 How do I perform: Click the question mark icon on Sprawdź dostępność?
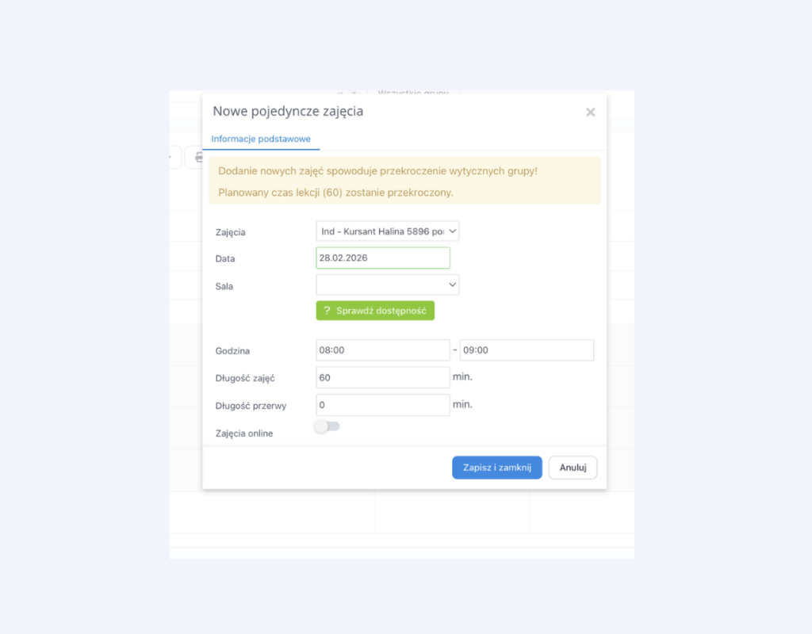tap(327, 311)
